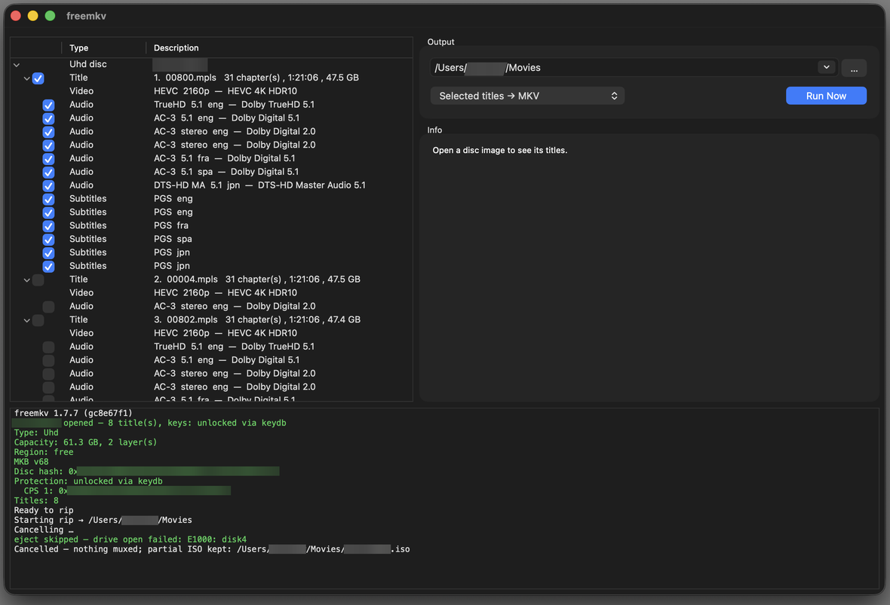
Task: Check the 00802.mpls title checkbox
Action: [38, 320]
